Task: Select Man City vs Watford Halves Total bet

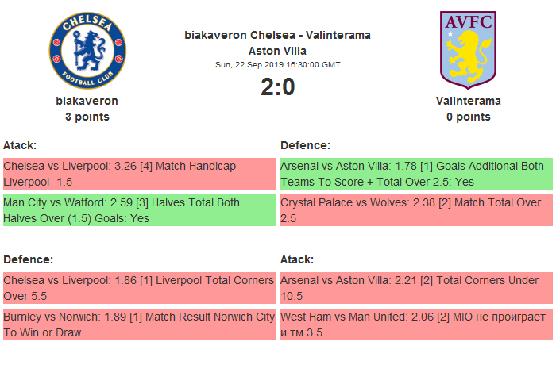Action: click(x=138, y=210)
